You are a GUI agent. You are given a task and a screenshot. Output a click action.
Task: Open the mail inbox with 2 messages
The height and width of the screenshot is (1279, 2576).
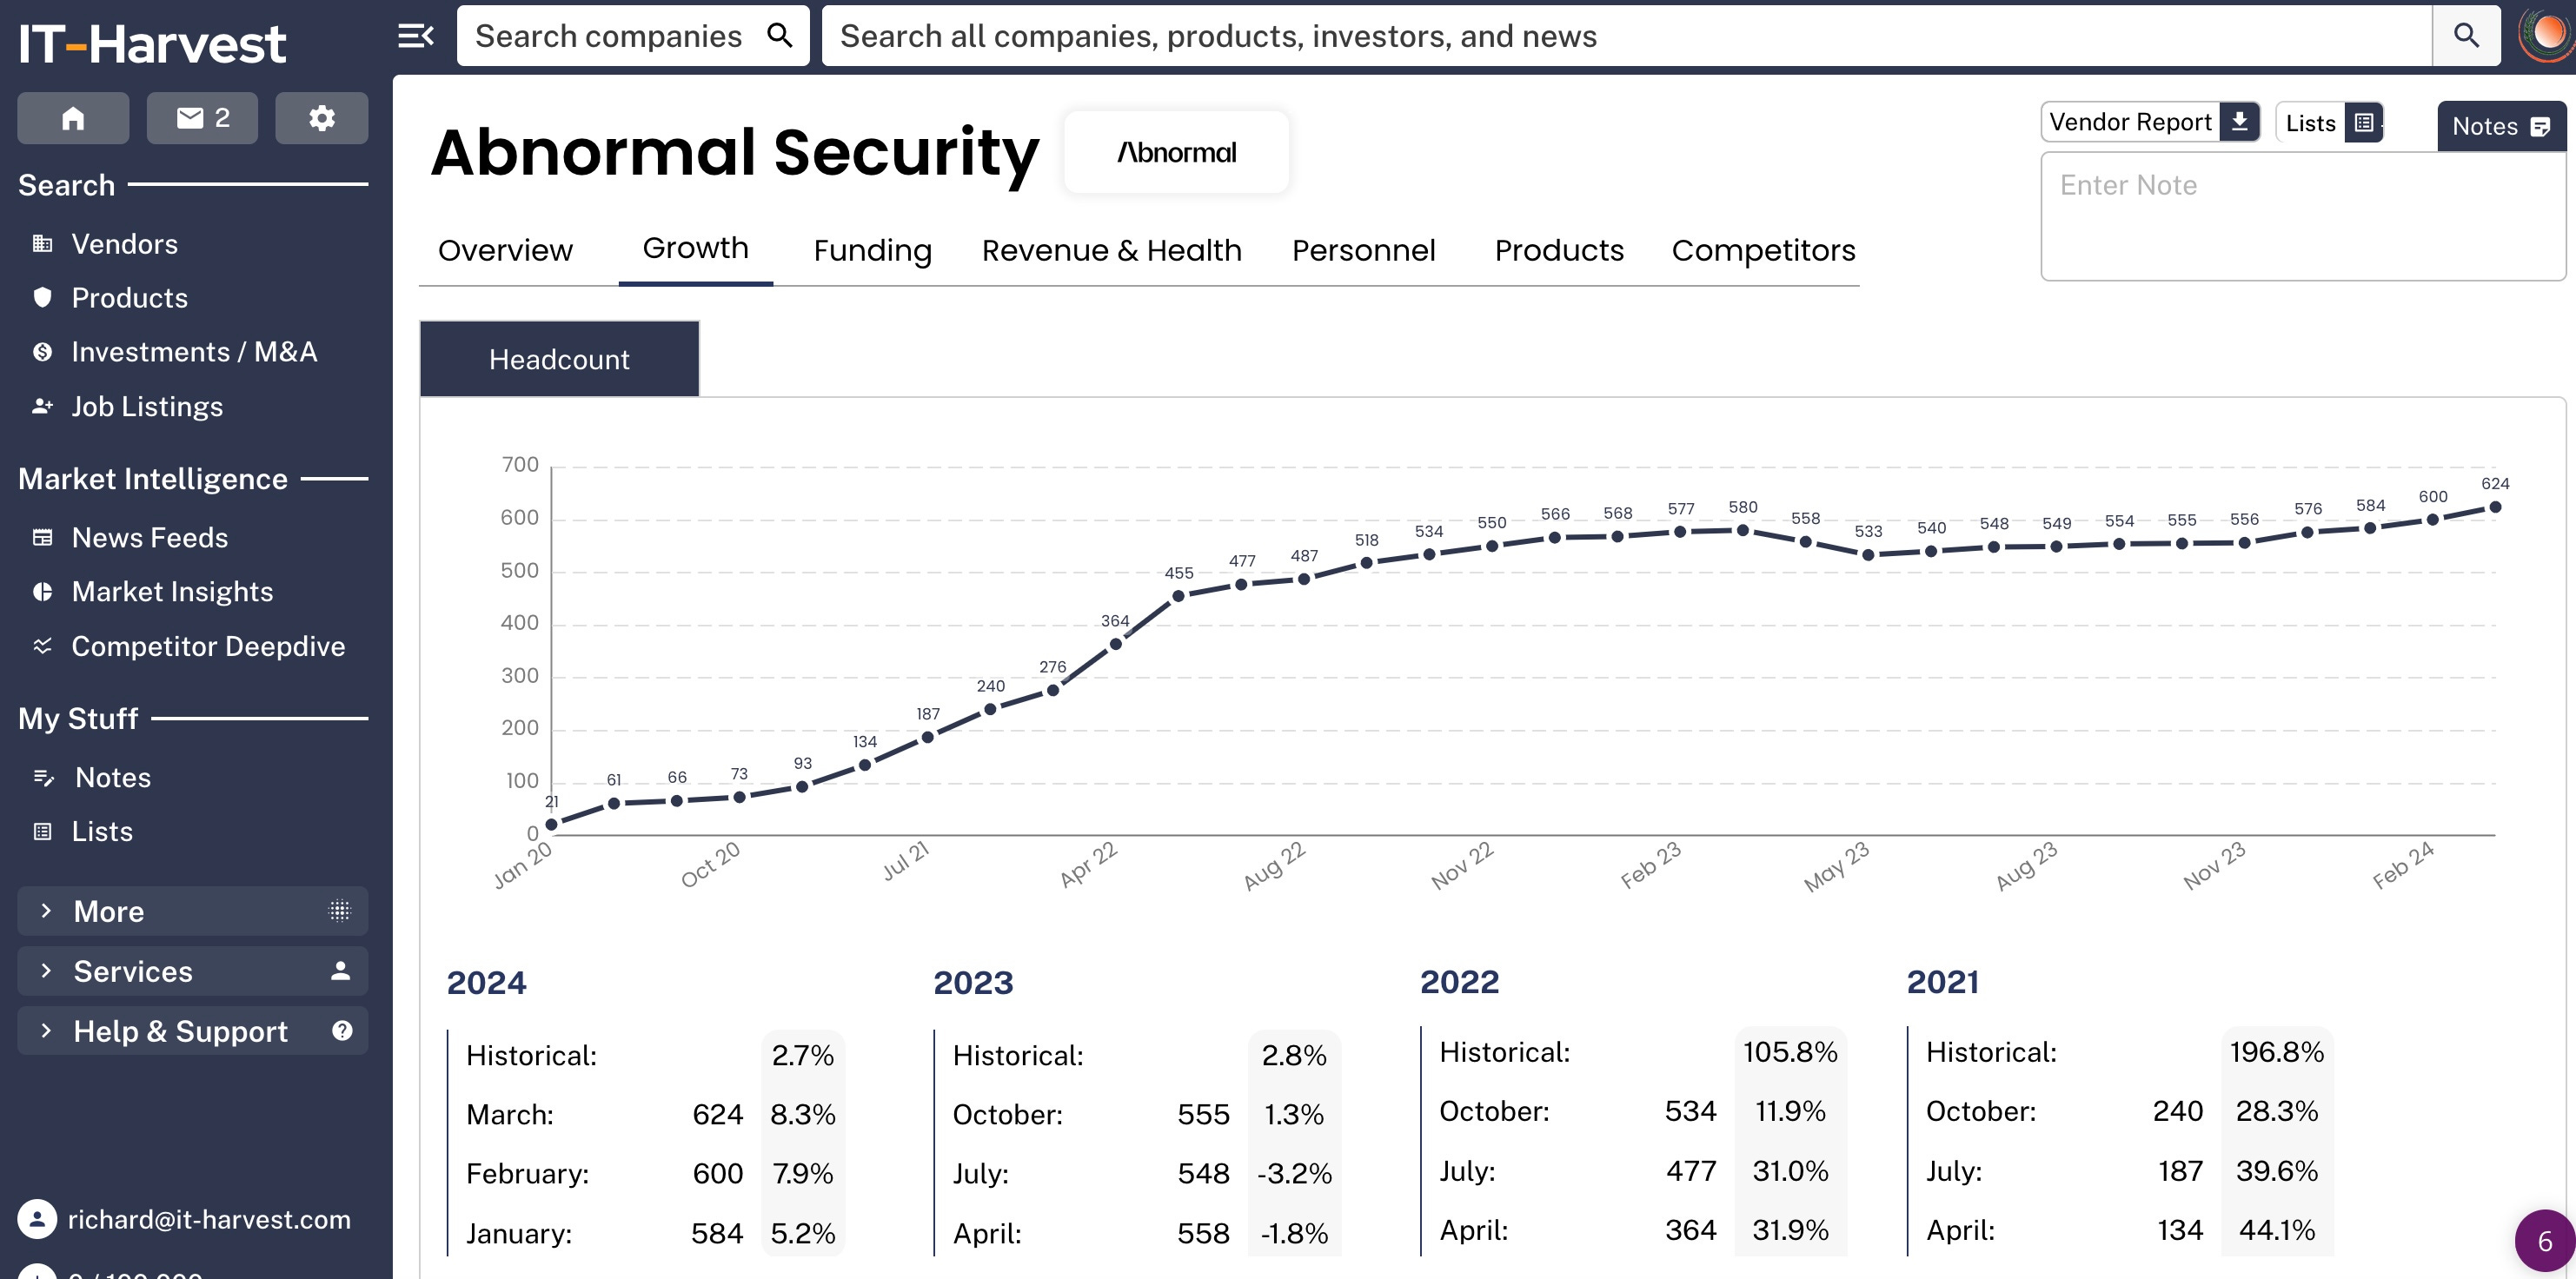[x=202, y=118]
